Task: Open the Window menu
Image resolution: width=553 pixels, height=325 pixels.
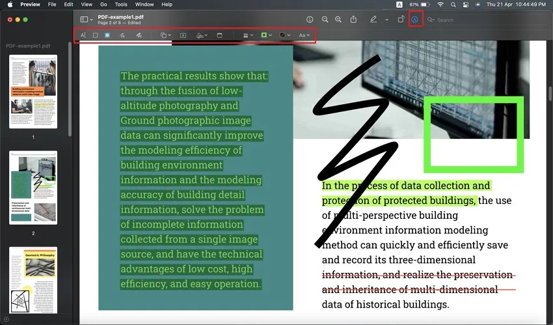Action: 144,5
